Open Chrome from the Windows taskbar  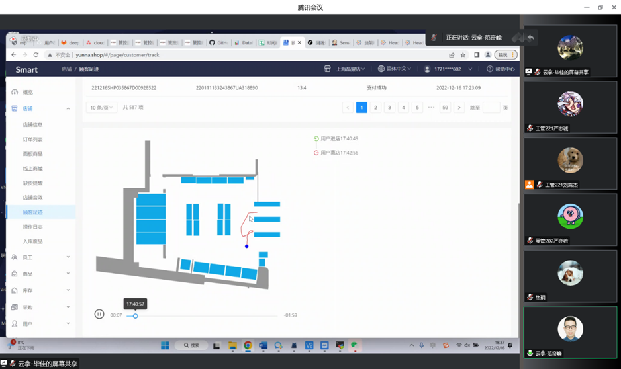pos(248,345)
